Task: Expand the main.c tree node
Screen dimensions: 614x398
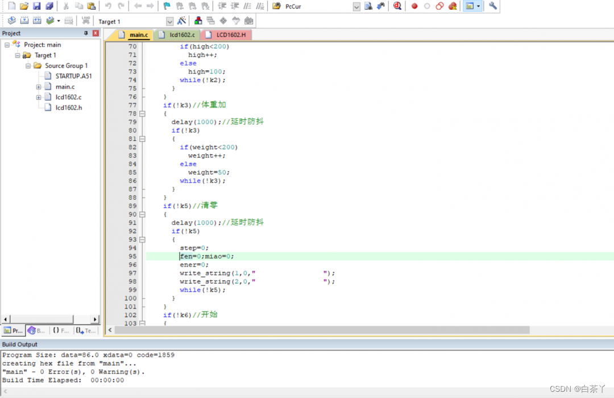Action: 39,87
